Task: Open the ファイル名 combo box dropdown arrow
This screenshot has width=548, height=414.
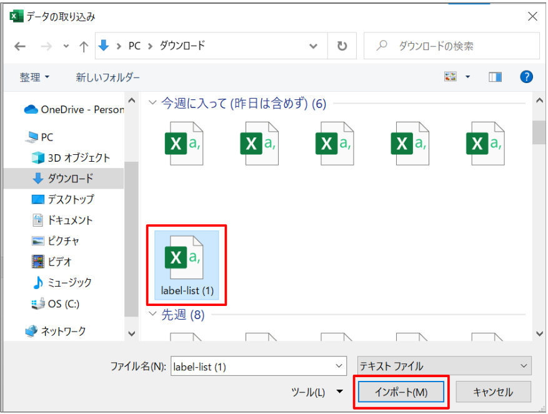Action: pos(339,367)
